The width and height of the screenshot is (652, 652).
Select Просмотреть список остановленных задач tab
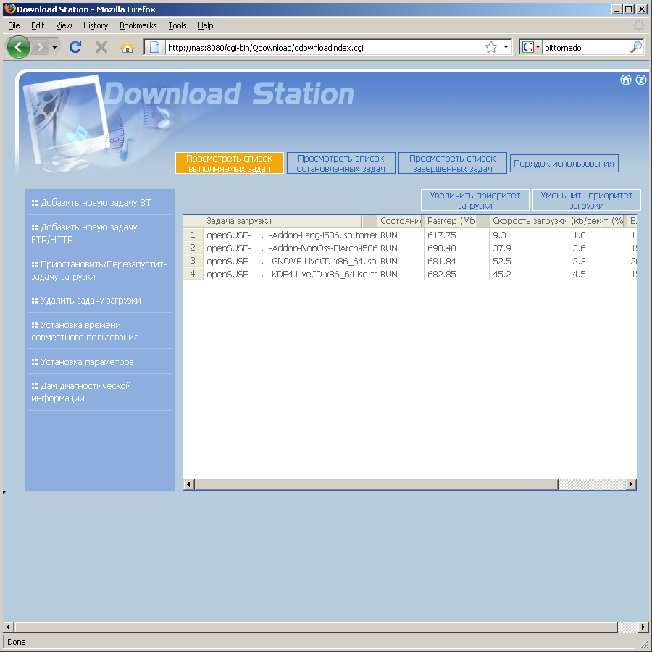pos(341,163)
